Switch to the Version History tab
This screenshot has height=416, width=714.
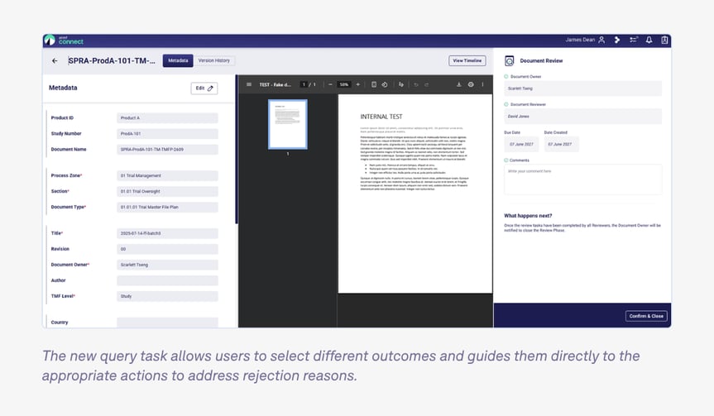pos(214,60)
